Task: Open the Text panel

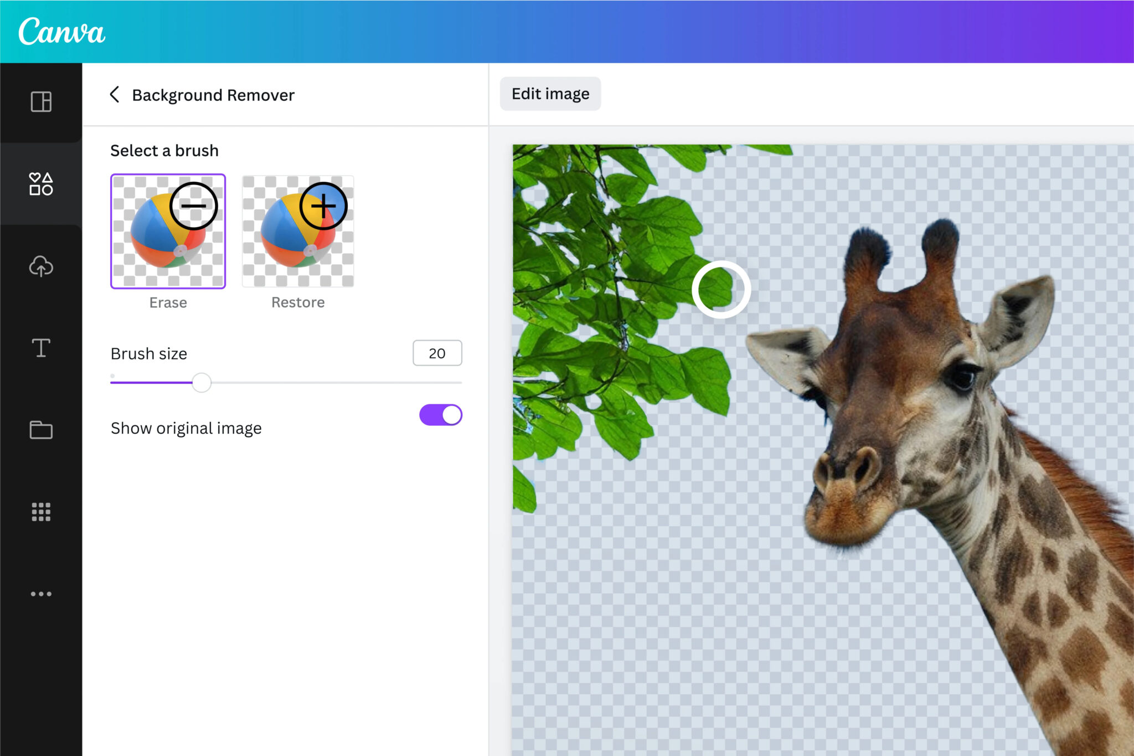Action: coord(40,348)
